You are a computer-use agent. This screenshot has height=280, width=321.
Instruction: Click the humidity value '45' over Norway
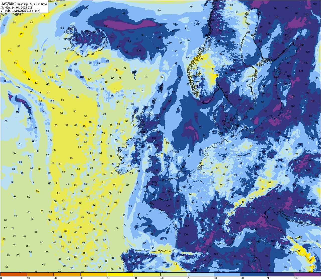[212, 69]
